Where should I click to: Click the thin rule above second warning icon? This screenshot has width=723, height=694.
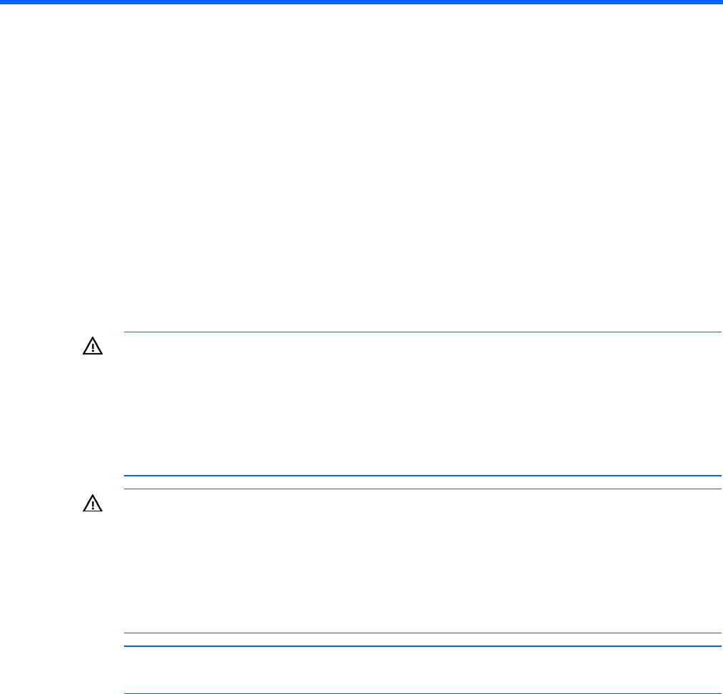point(422,489)
